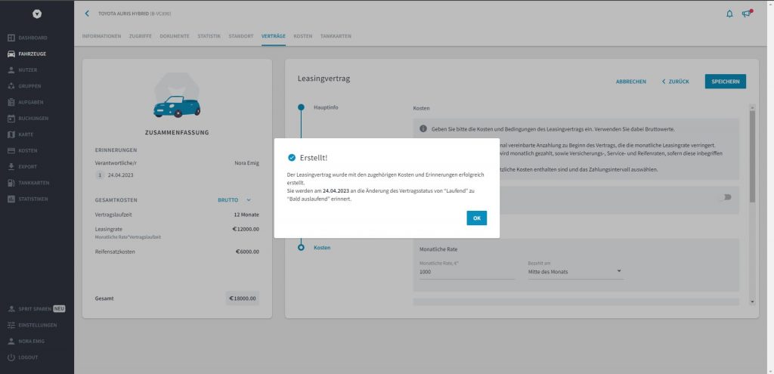The width and height of the screenshot is (774, 374).
Task: Open the Nora Emig profile entry
Action: coord(26,342)
